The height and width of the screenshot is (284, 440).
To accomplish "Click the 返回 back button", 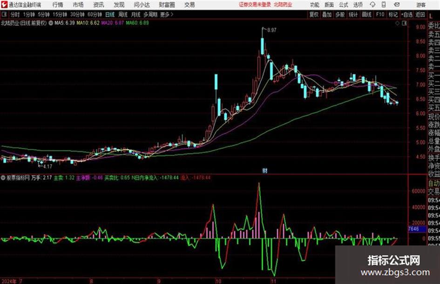I will pyautogui.click(x=420, y=14).
